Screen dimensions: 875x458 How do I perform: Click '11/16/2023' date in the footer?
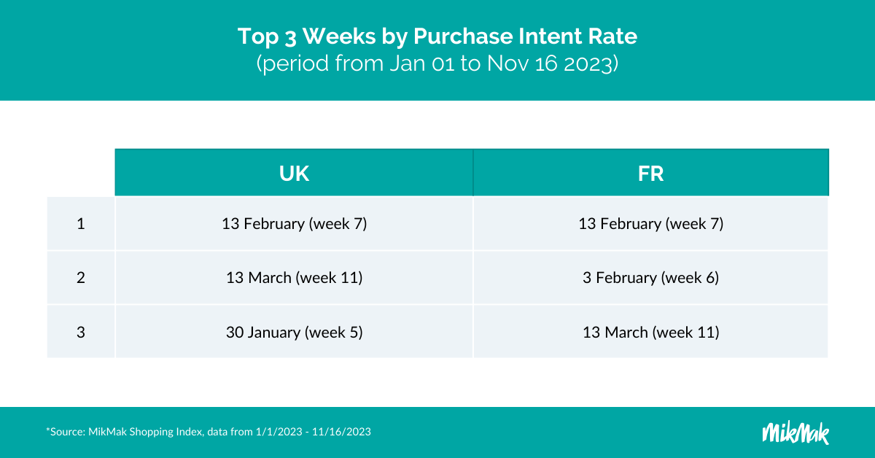(x=341, y=432)
